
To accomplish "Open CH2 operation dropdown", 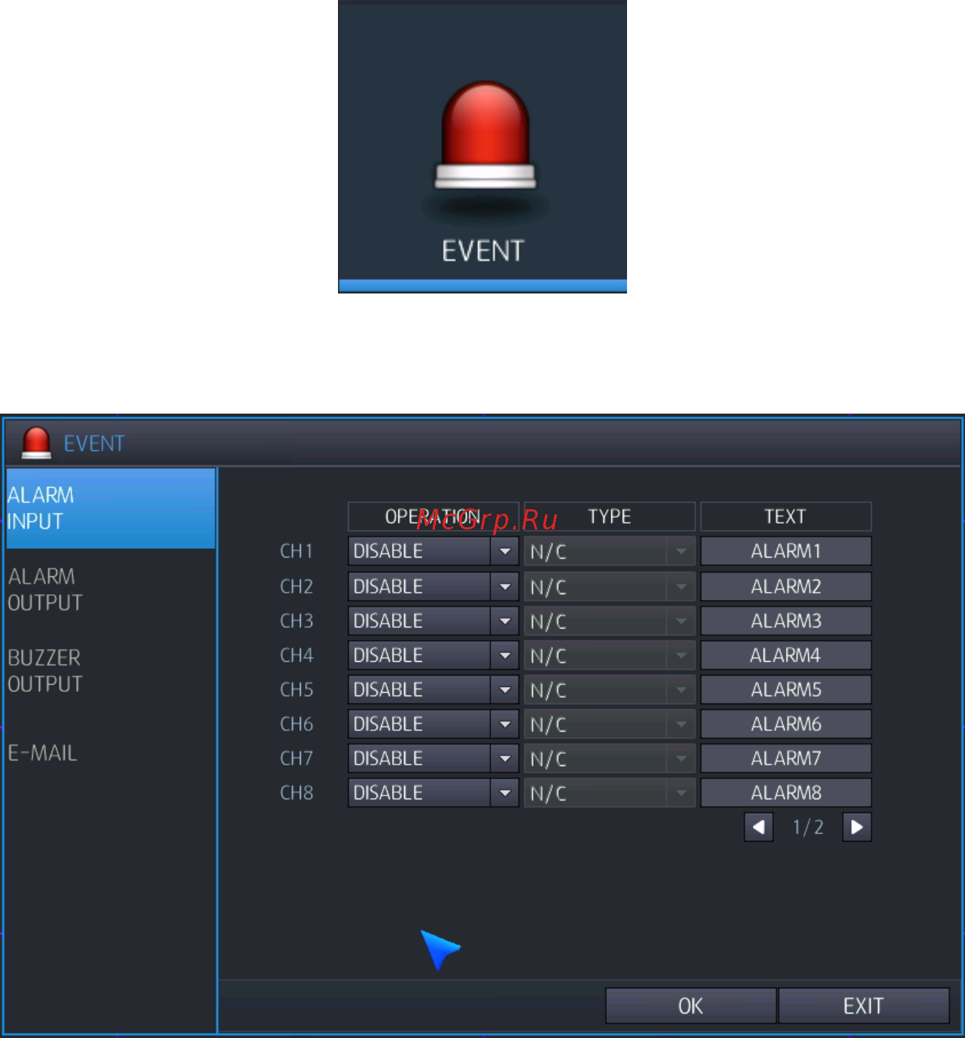I will click(434, 587).
